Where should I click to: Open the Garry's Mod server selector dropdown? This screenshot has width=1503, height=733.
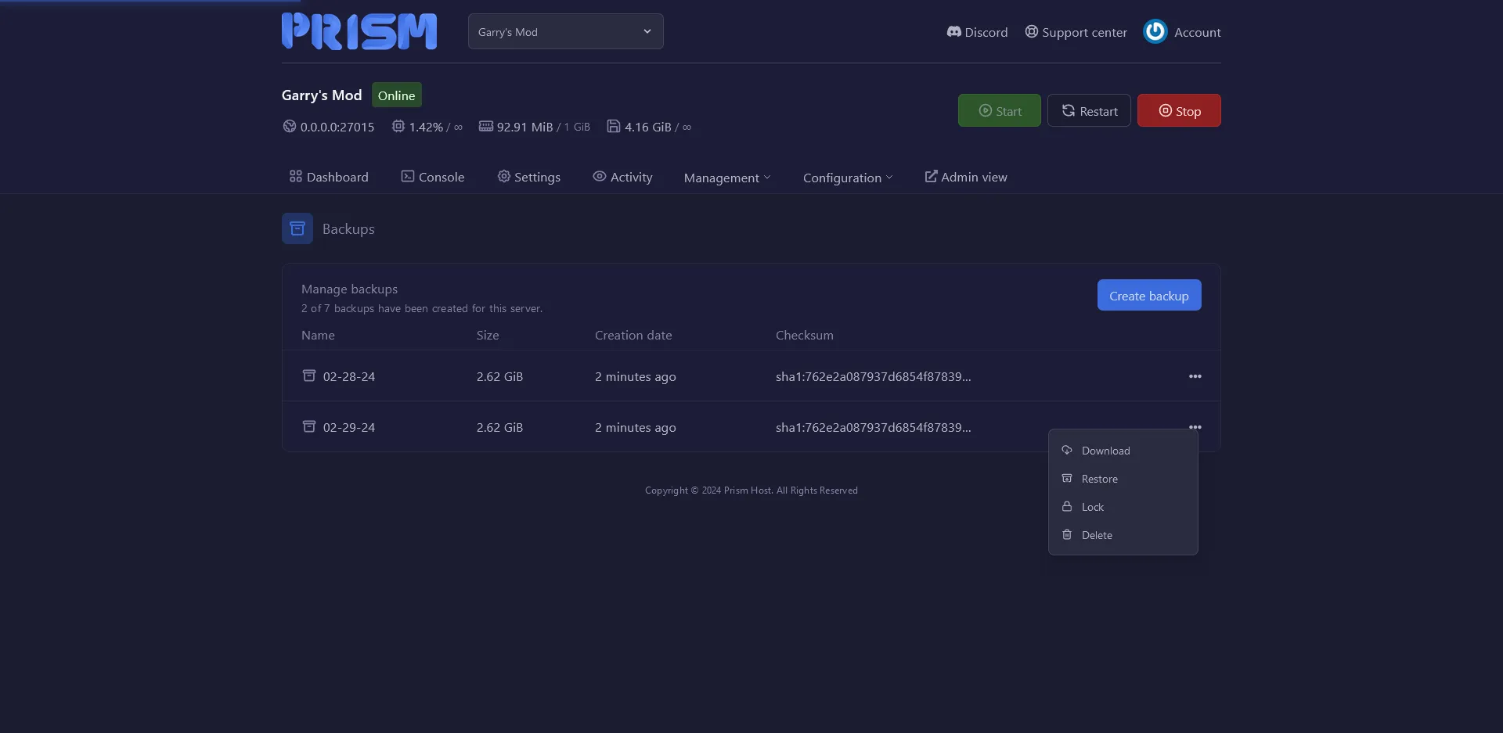pos(565,31)
